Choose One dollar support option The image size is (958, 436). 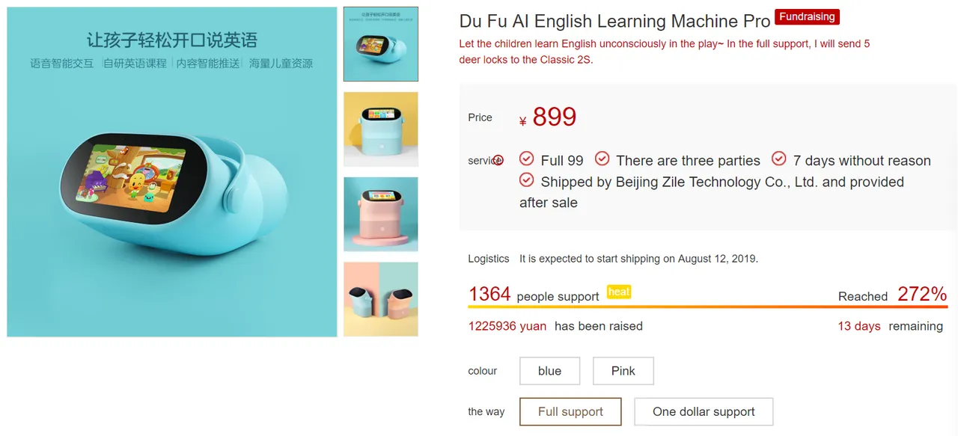coord(704,411)
